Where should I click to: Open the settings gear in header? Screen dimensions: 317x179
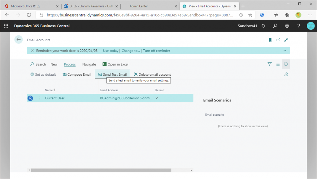click(x=287, y=26)
